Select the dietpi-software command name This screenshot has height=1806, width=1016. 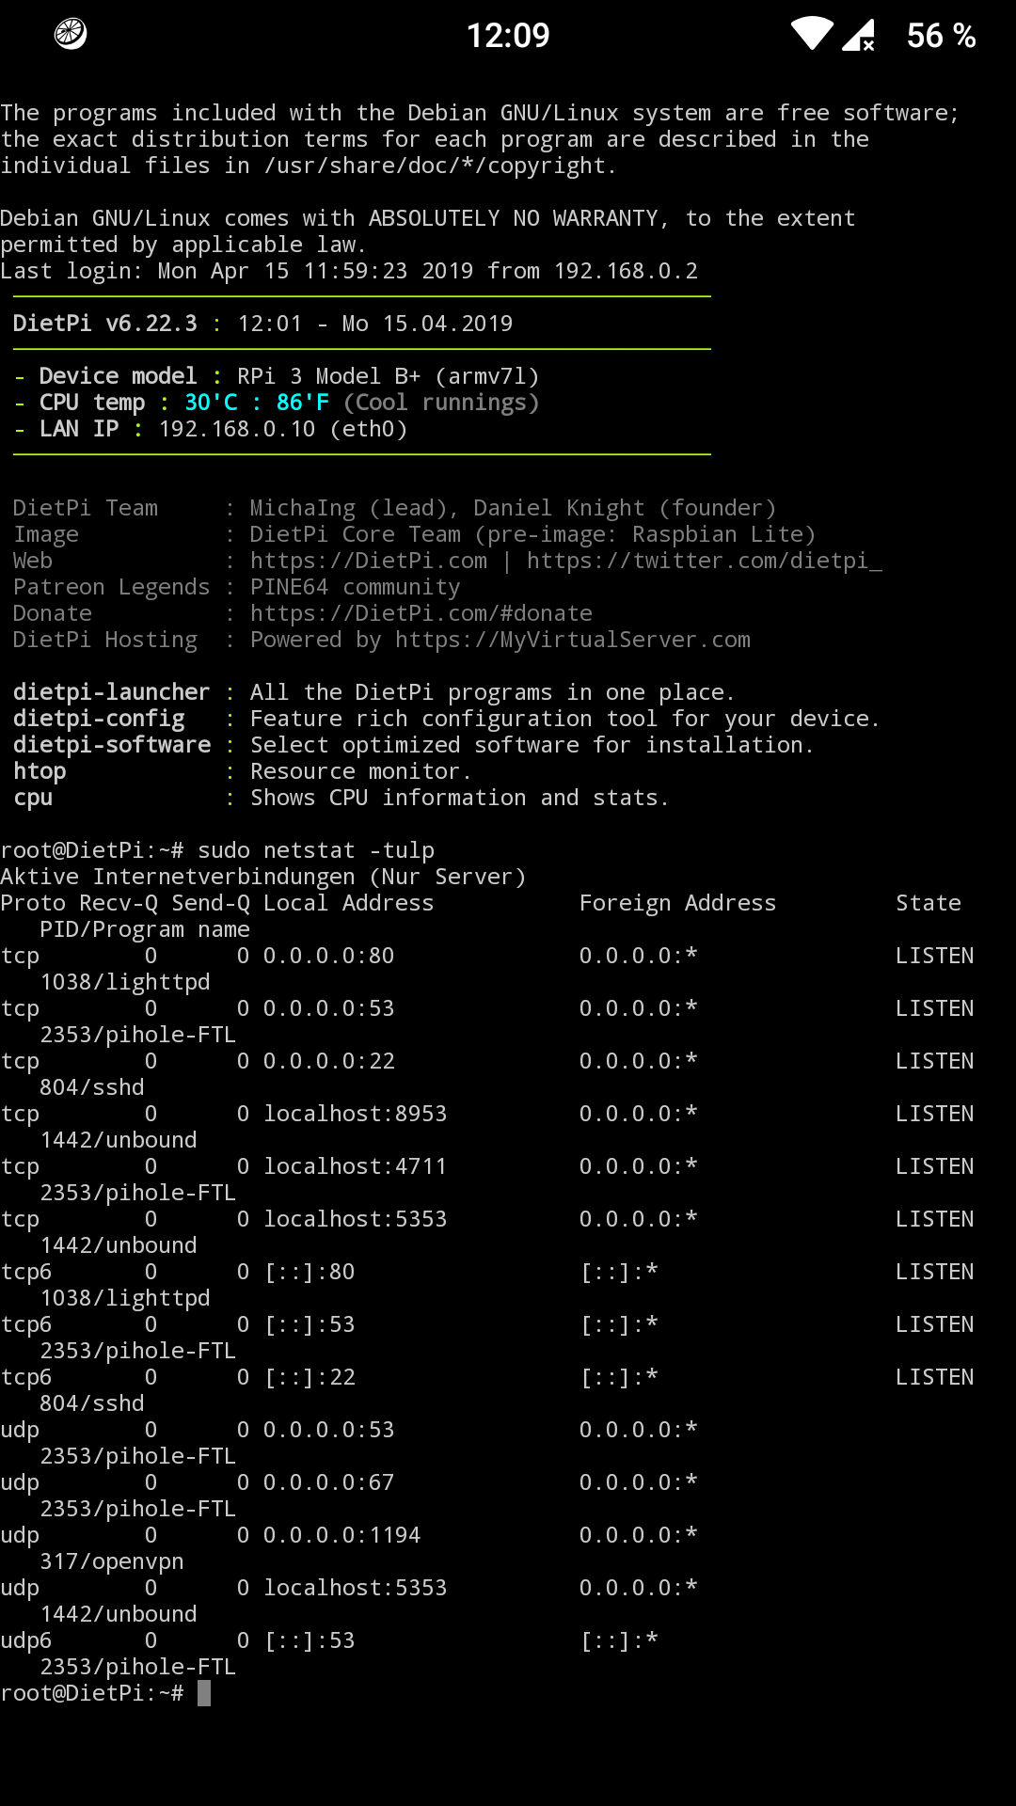(112, 745)
